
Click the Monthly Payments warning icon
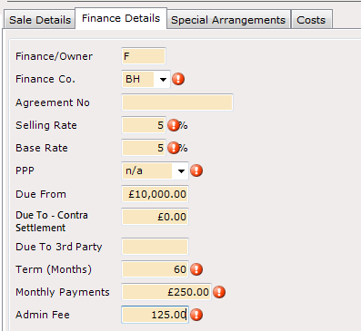[x=219, y=292]
